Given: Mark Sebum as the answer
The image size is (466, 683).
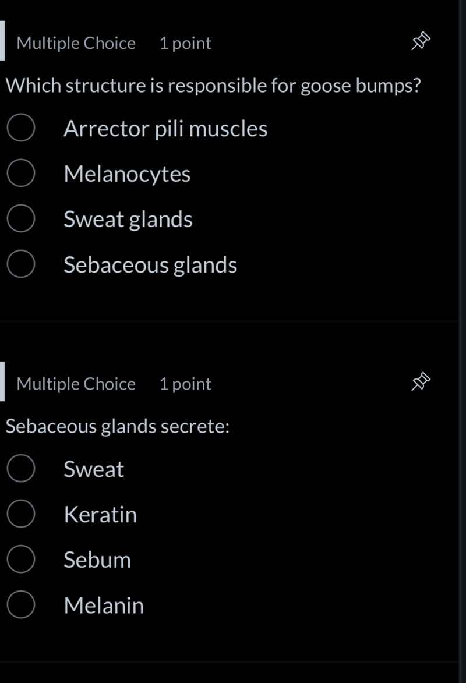Looking at the screenshot, I should point(21,560).
